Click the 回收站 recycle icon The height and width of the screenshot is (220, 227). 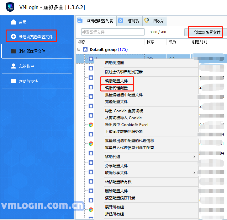[x=146, y=21]
